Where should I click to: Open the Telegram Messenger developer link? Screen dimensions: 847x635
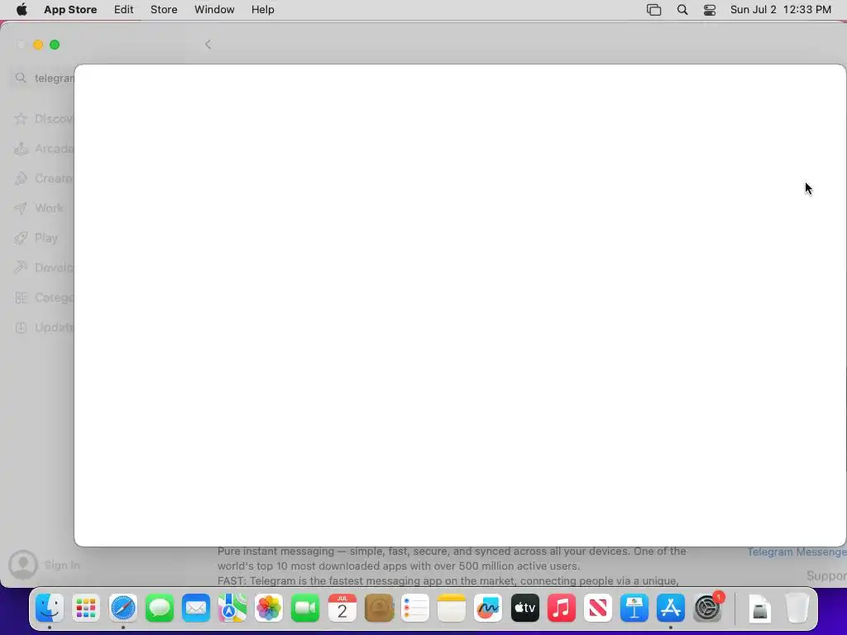(797, 551)
